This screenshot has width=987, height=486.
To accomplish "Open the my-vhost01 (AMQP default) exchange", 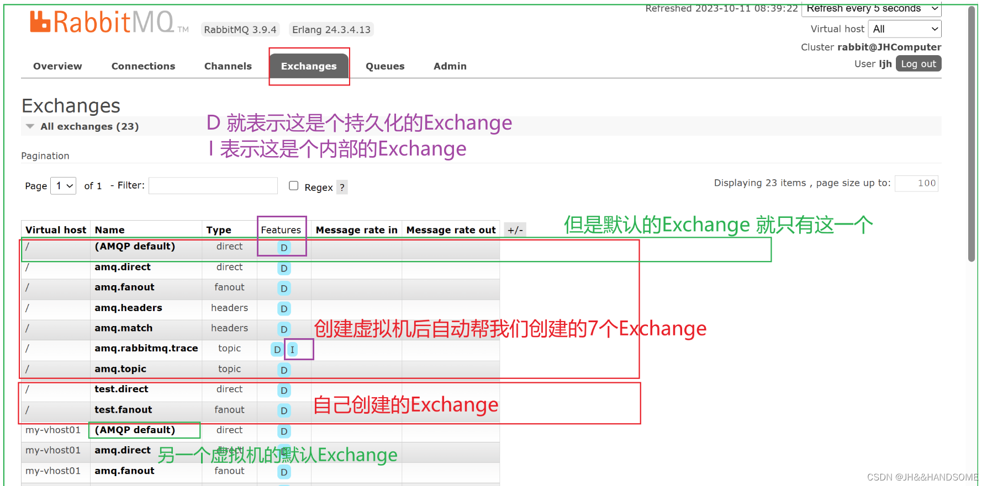I will tap(135, 430).
